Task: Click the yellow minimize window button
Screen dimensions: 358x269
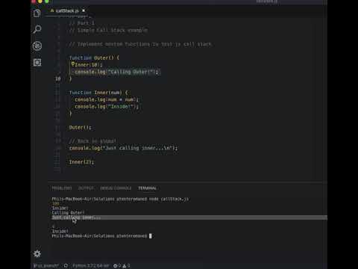Action: tap(40, 1)
